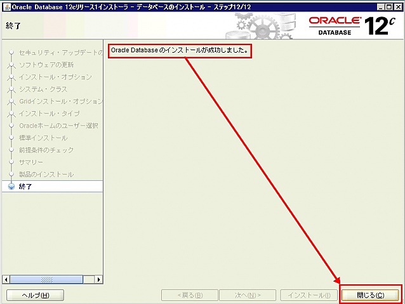Click the success message text
Viewport: 405px width, 304px height.
tap(180, 50)
